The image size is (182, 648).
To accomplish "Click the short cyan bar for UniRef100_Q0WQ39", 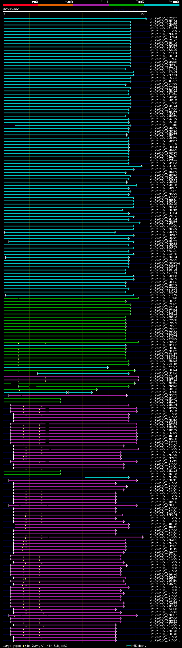I will (60, 232).
